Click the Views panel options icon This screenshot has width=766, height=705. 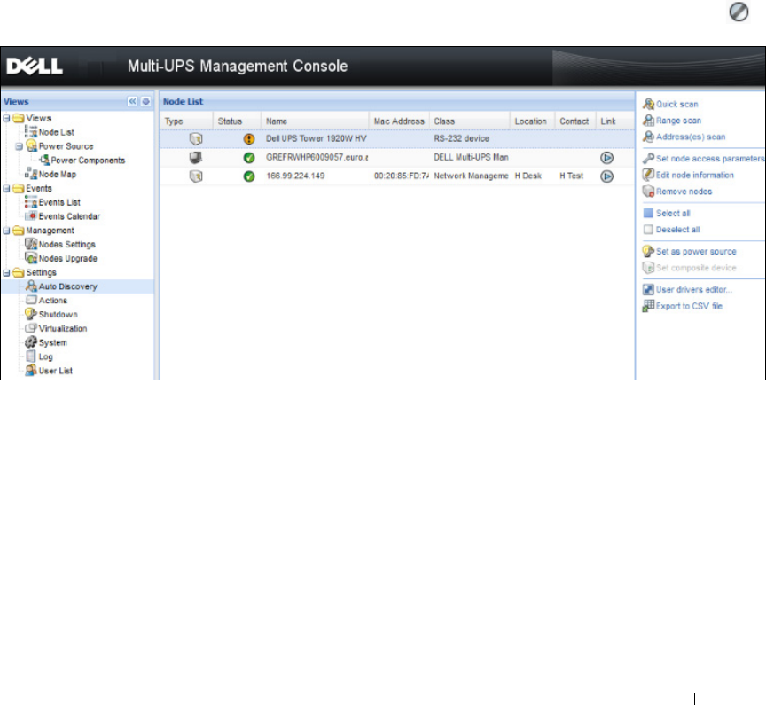[x=145, y=101]
